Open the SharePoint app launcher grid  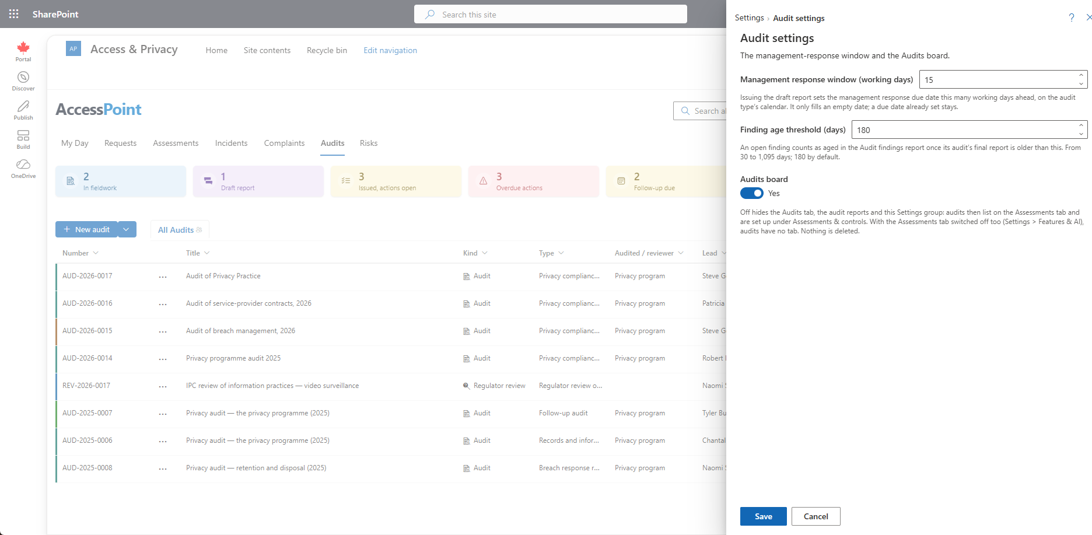tap(14, 14)
